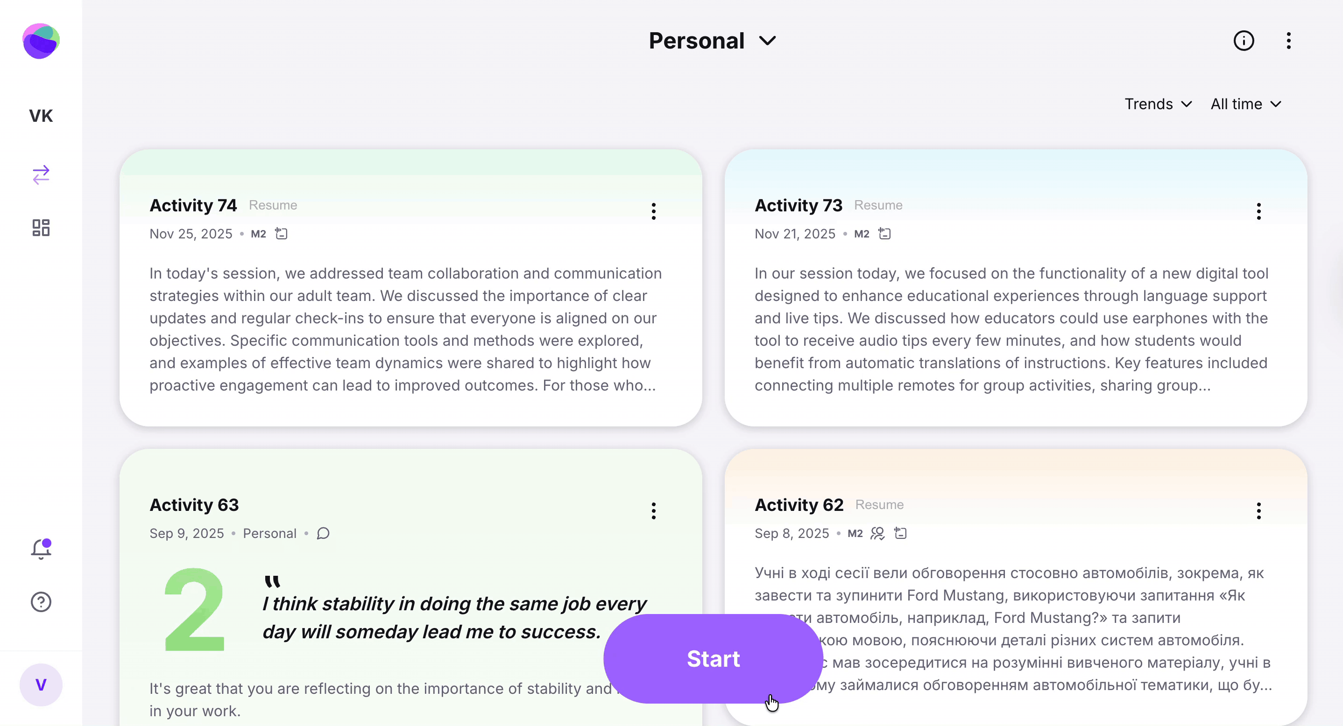Screen dimensions: 1343x726
Task: Open Activity 63 options menu
Action: [653, 511]
